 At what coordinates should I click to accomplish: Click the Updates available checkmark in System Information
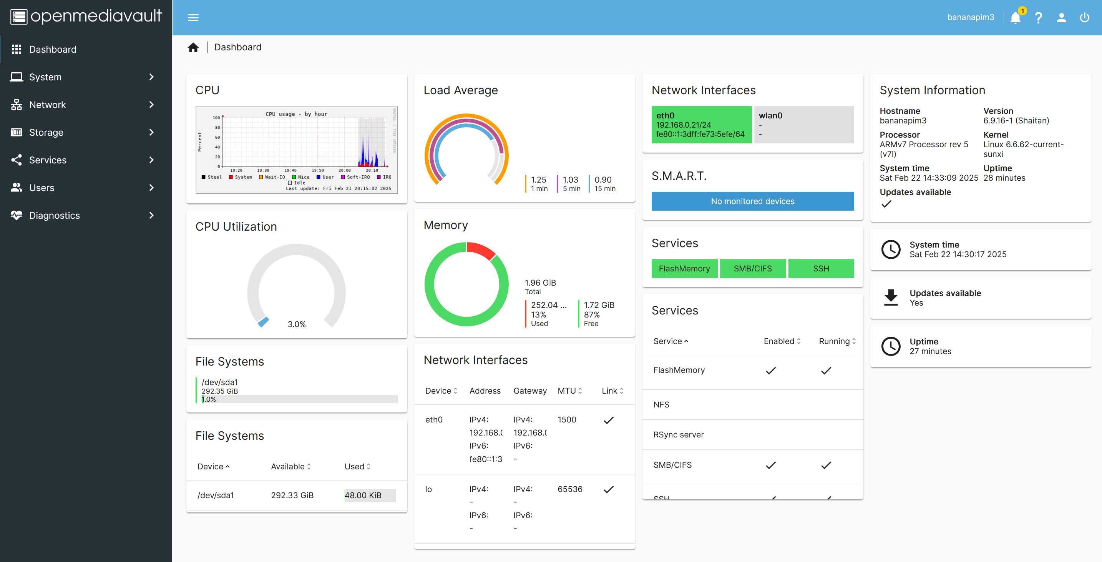point(886,204)
